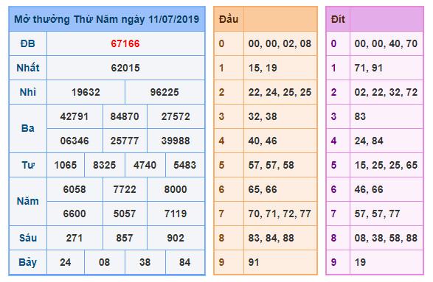The image size is (433, 282).
Task: Select Nhì prize number 19632
Action: (86, 92)
